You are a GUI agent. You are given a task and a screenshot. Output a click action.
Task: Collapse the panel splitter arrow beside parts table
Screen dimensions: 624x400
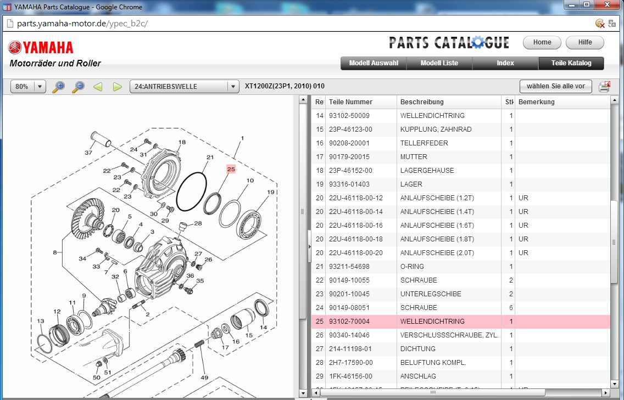(309, 246)
